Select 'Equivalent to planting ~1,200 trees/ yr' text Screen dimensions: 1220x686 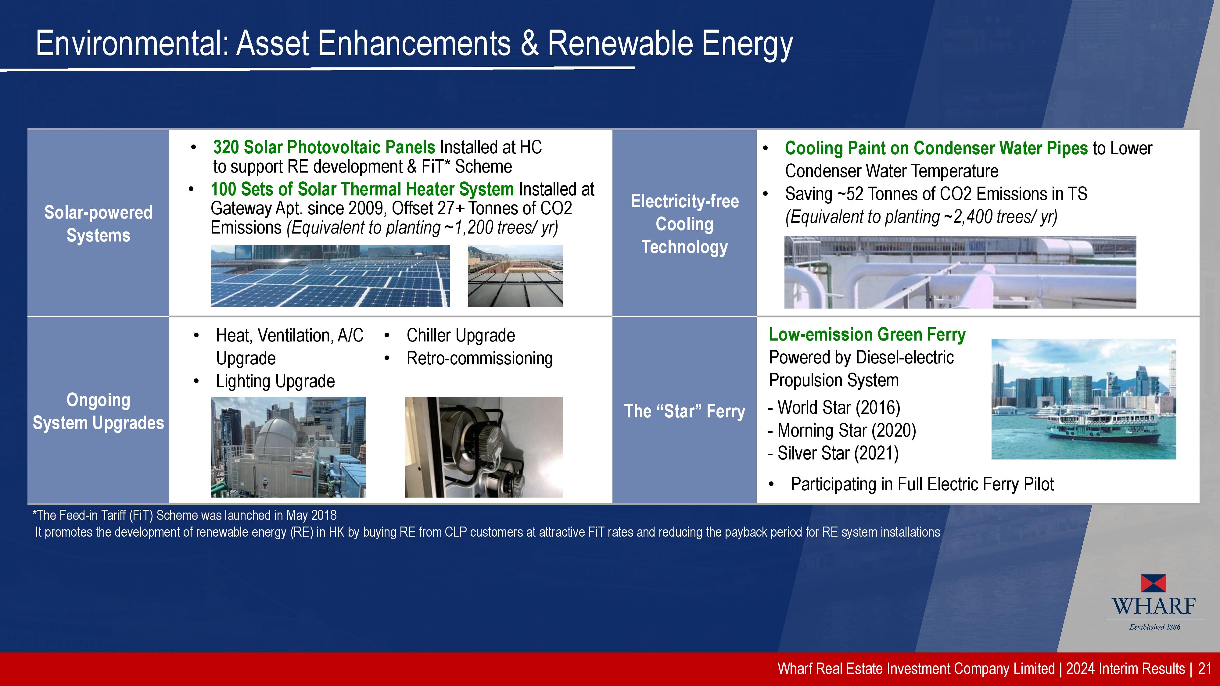pyautogui.click(x=422, y=228)
